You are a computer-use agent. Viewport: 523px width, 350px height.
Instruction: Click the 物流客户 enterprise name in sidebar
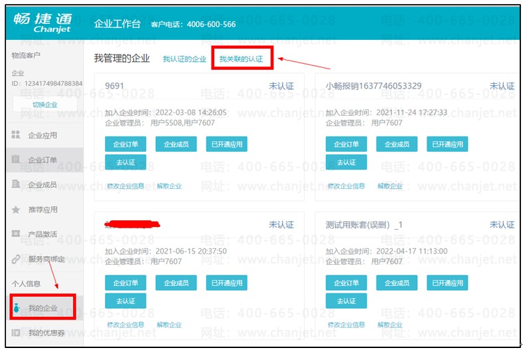coord(26,55)
